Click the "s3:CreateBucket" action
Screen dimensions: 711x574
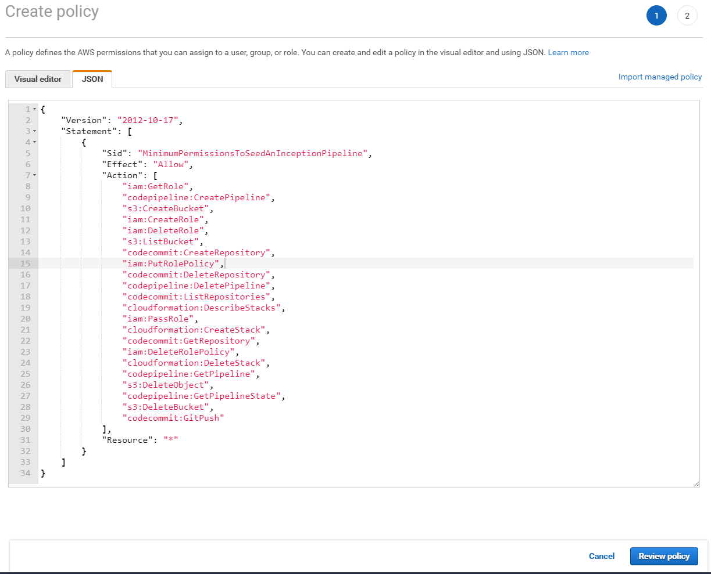point(166,208)
